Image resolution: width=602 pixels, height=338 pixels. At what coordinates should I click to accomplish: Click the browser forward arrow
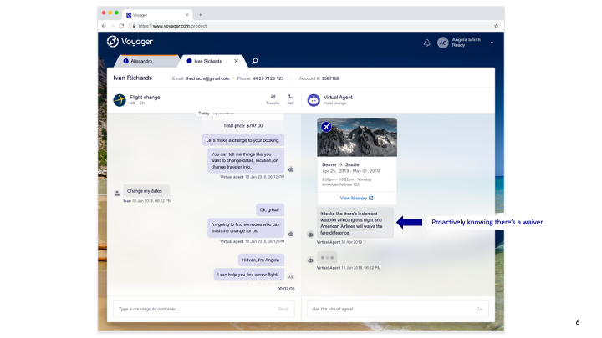113,26
